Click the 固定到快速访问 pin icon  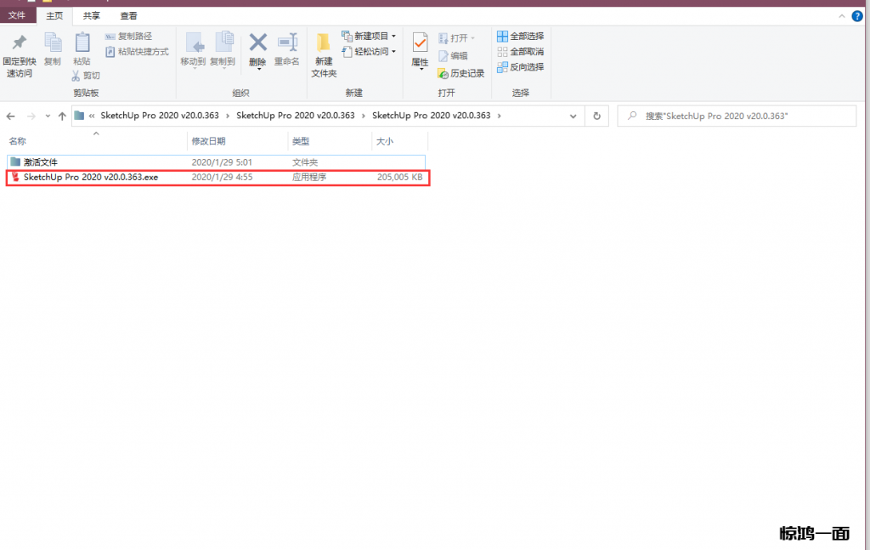click(x=19, y=43)
